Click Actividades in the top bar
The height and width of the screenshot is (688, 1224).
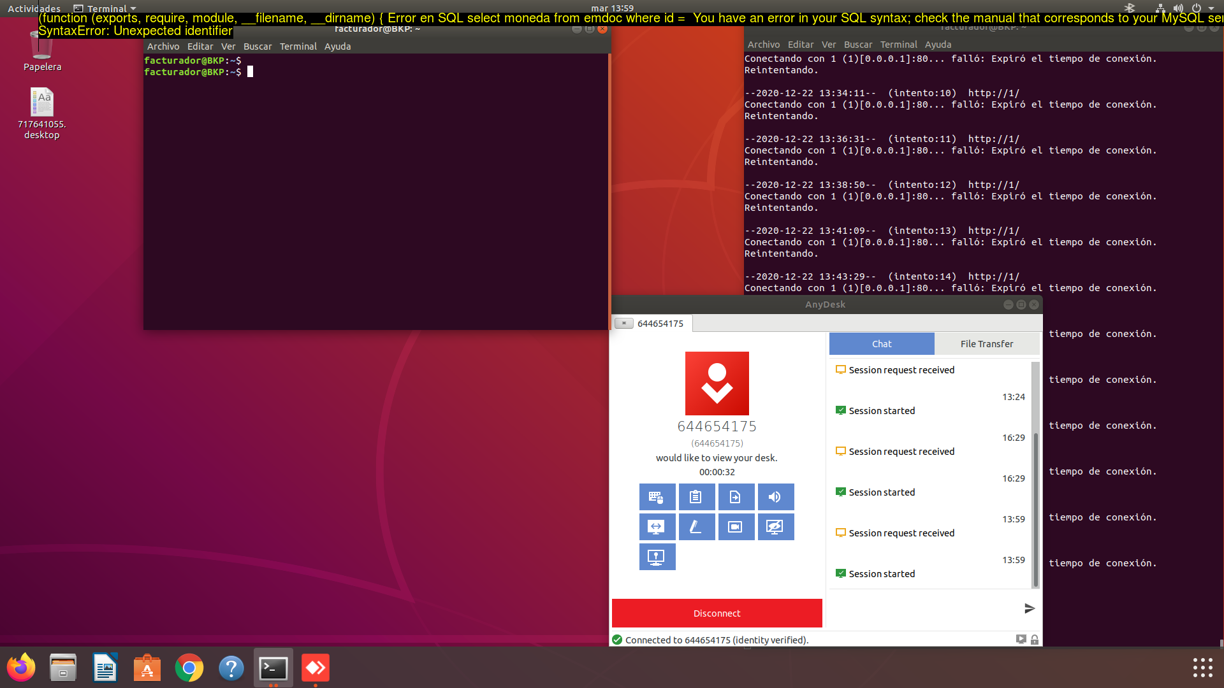[x=34, y=8]
